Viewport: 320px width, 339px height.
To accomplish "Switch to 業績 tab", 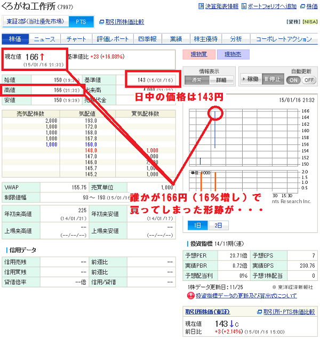I will [x=176, y=39].
